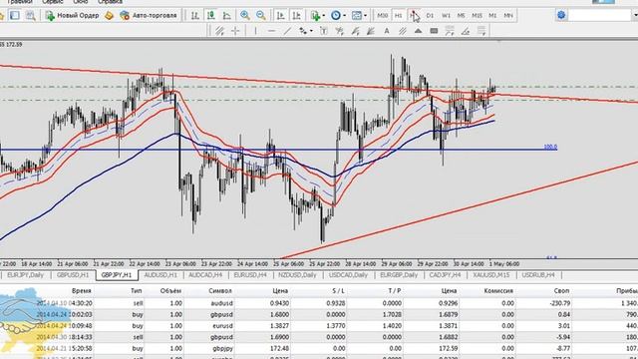Expand the Indicators dropdown arrow

coord(323,16)
